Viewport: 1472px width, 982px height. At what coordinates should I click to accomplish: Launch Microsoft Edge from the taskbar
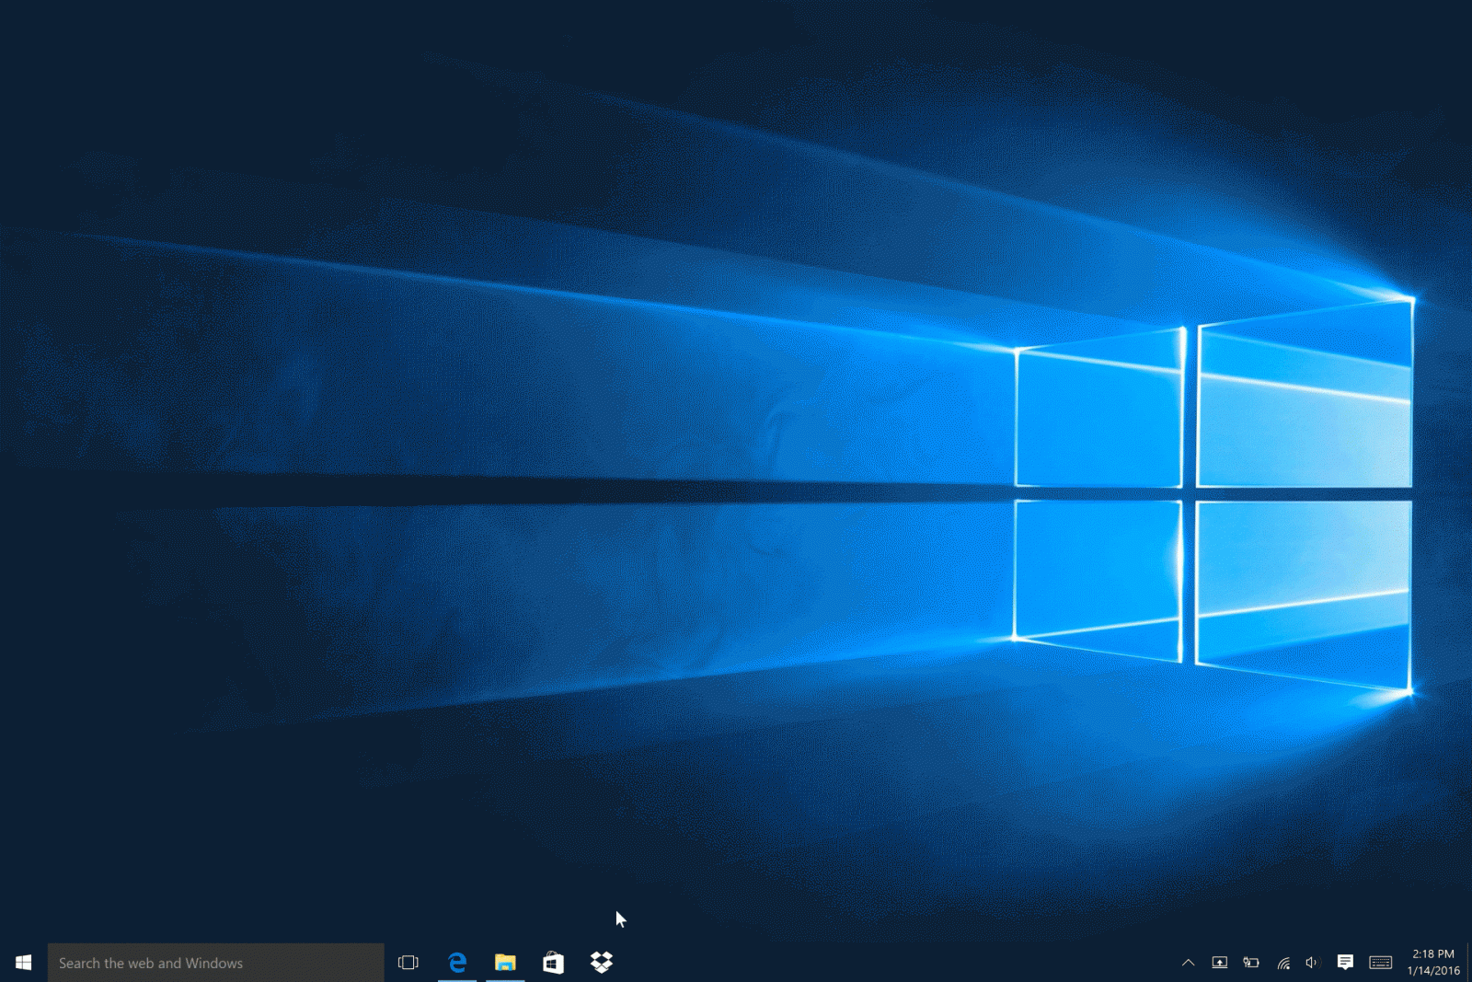[457, 963]
